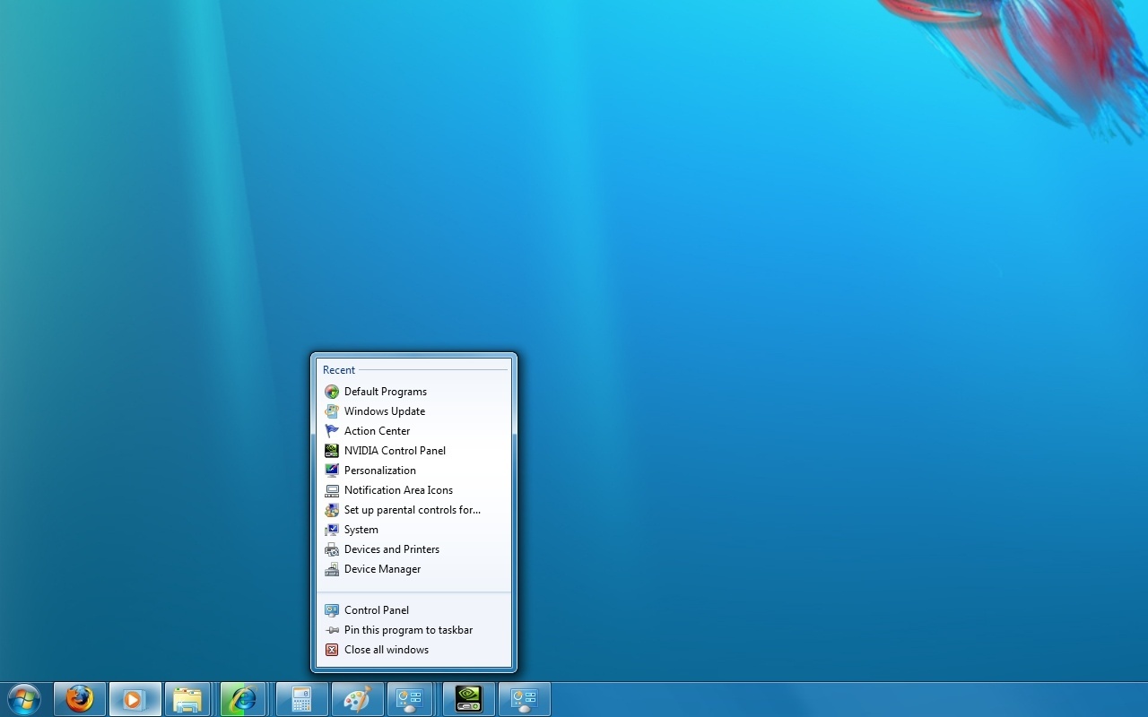1148x717 pixels.
Task: Open Windows Media Player from taskbar
Action: (134, 698)
